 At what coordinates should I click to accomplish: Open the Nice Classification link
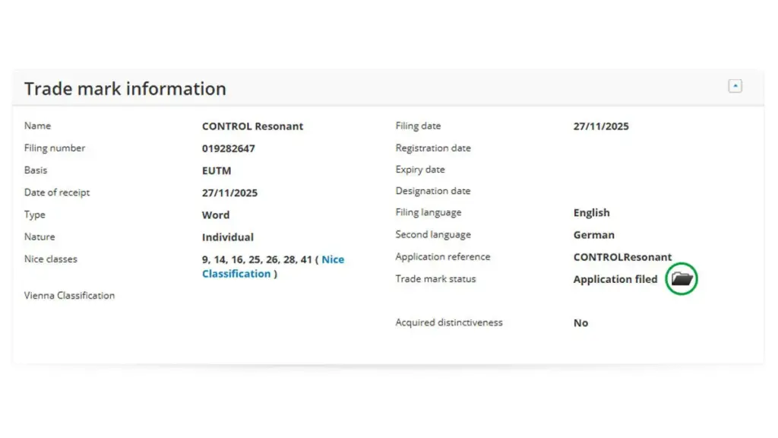coord(331,260)
